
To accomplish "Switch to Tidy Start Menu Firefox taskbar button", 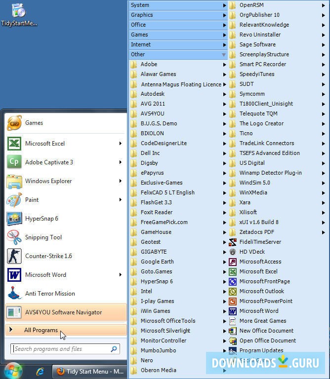I will [89, 371].
